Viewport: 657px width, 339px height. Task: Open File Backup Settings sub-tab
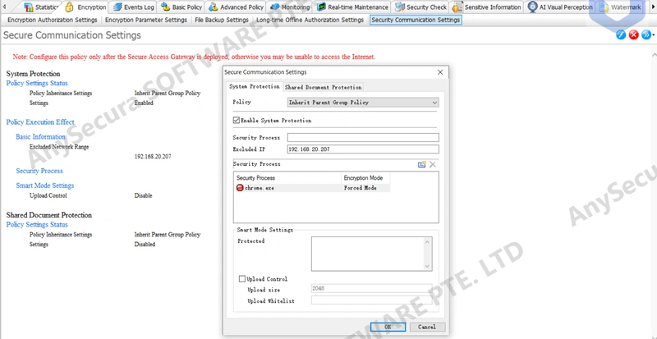[222, 20]
